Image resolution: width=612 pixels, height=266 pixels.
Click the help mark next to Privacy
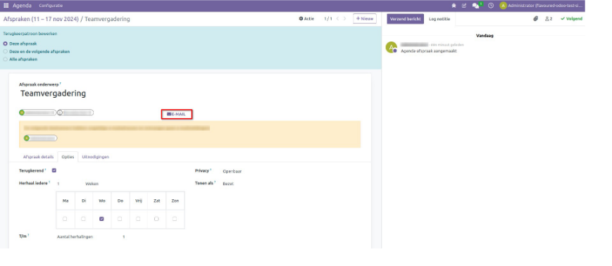click(x=211, y=170)
